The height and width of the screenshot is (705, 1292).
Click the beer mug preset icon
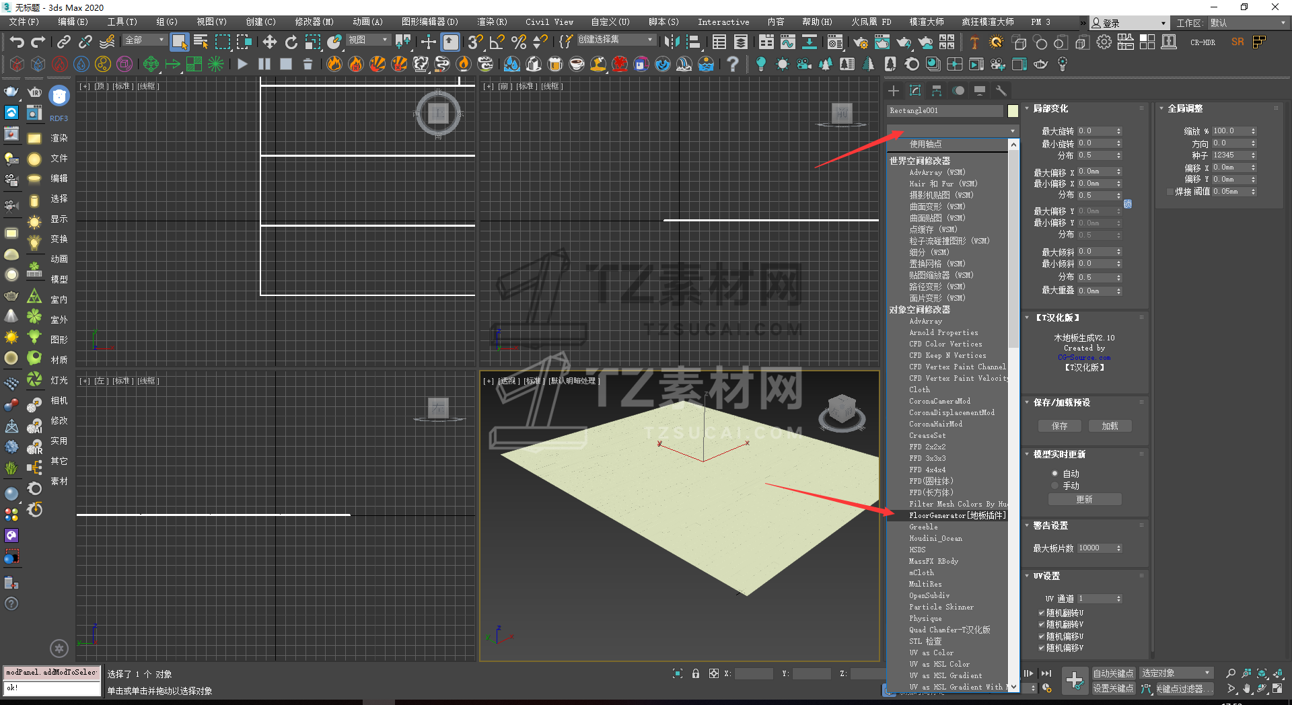(555, 64)
